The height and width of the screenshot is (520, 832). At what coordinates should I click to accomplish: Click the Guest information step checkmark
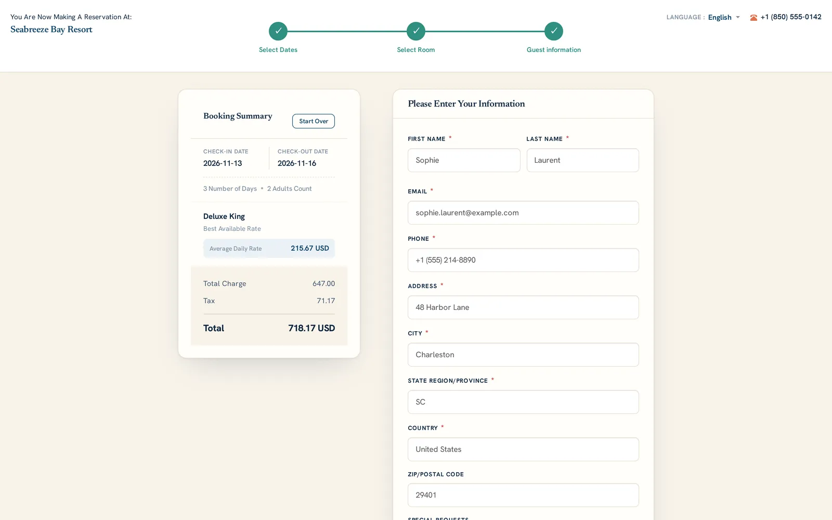point(554,31)
